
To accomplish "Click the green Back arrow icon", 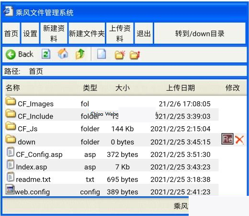I will click(11, 54).
